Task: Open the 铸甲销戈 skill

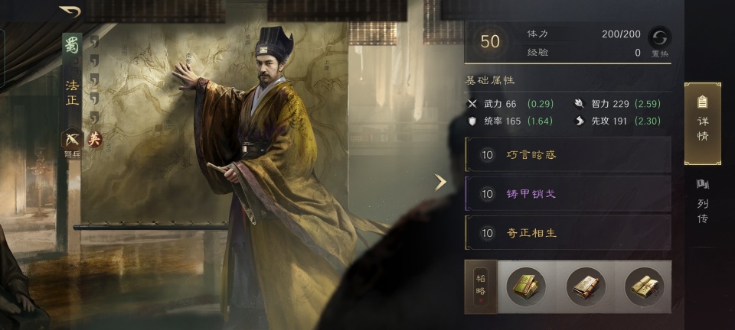Action: [x=567, y=193]
